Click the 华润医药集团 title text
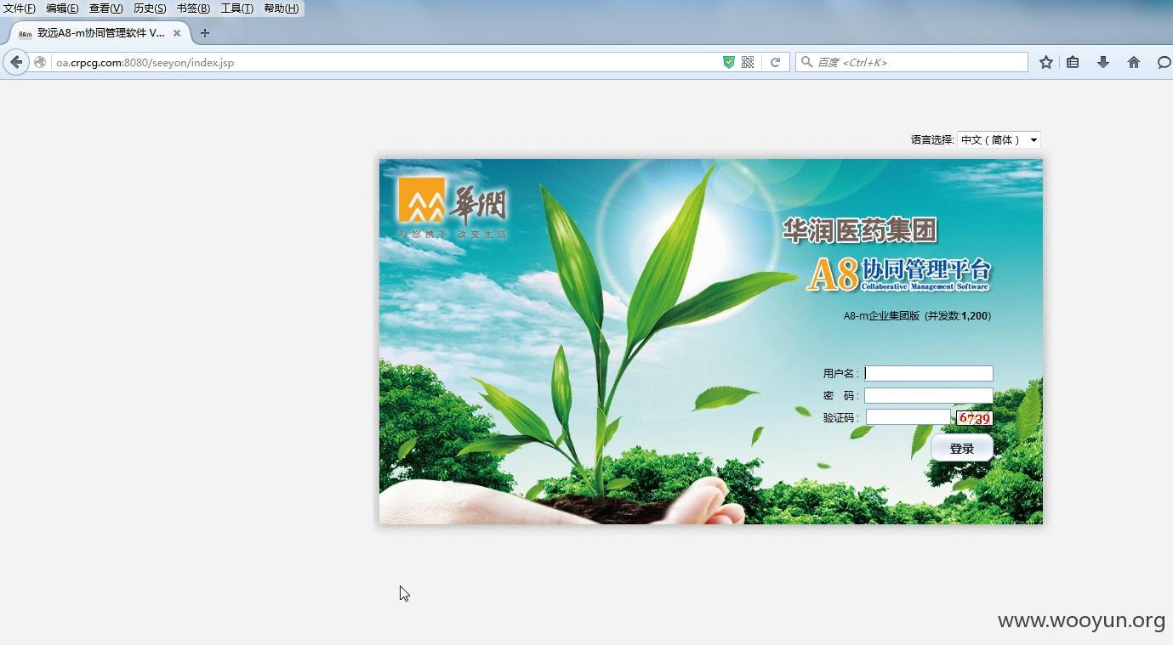 click(860, 230)
